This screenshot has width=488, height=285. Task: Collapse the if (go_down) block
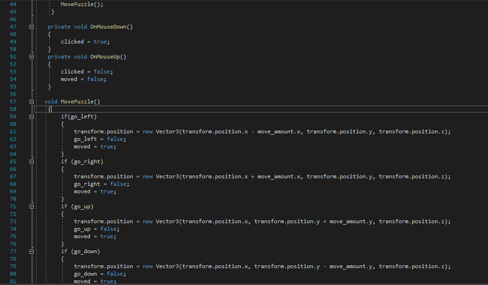click(x=31, y=251)
